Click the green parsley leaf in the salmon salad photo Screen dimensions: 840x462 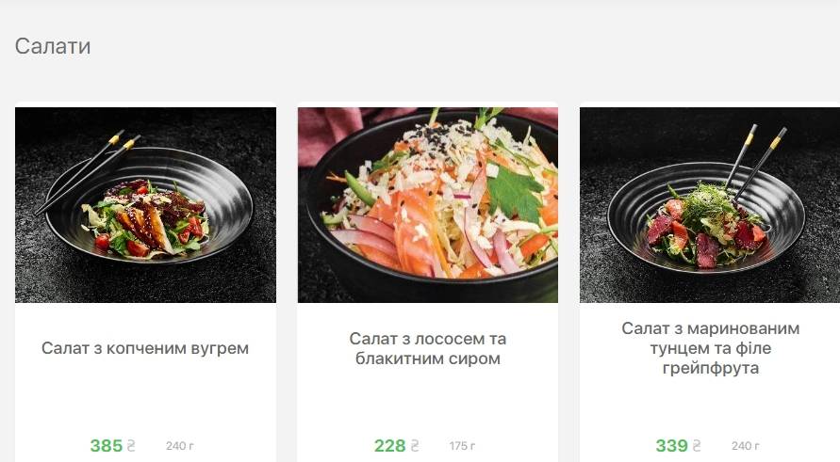coord(515,195)
